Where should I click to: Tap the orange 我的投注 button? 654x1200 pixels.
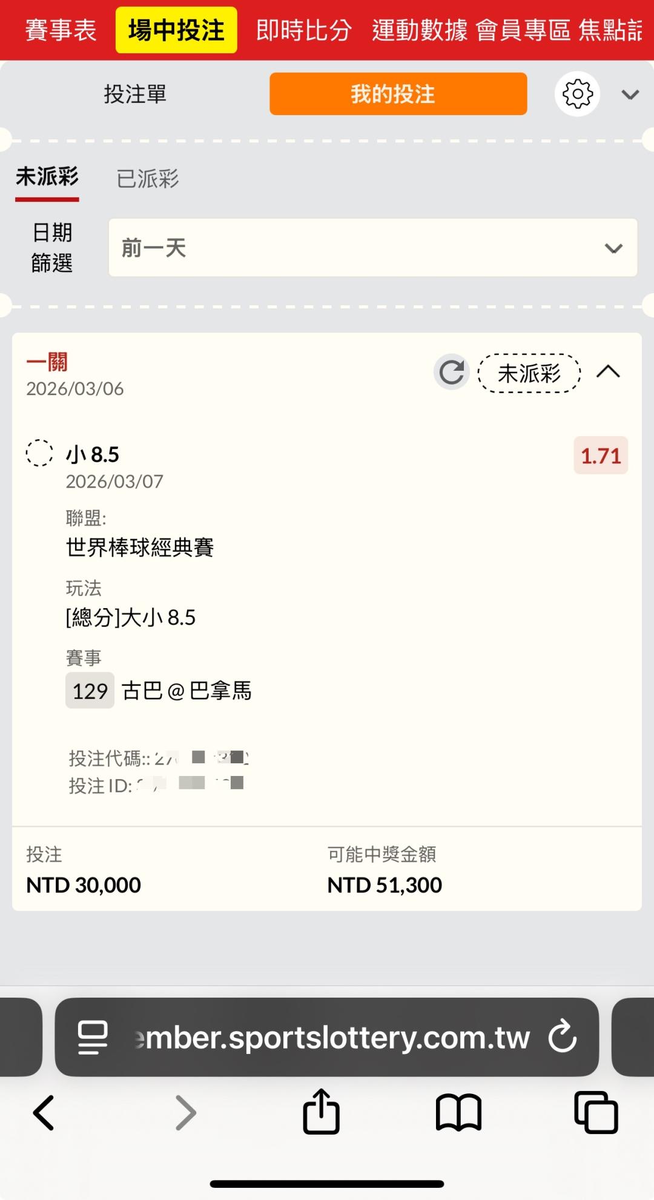(398, 94)
